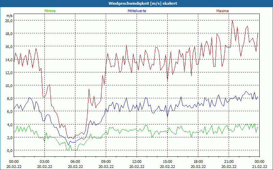This screenshot has height=170, width=273.
Task: Click the 10,0 y-axis value
Action: [10, 86]
